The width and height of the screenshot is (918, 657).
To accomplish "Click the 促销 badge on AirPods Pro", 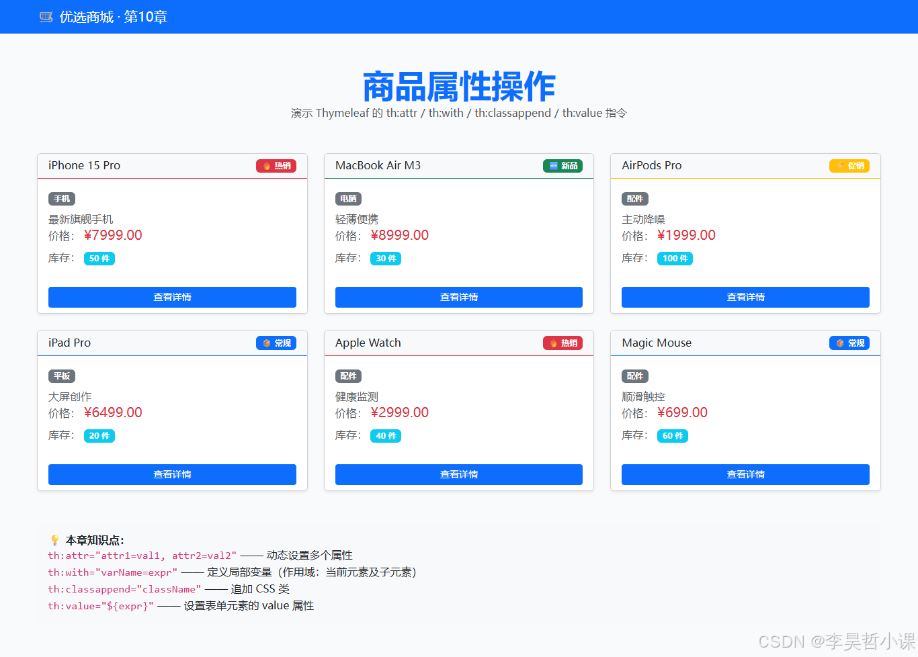I will [849, 166].
